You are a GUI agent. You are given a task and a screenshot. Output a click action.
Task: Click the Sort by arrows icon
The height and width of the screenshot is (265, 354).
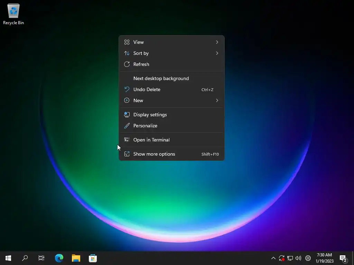click(x=127, y=53)
